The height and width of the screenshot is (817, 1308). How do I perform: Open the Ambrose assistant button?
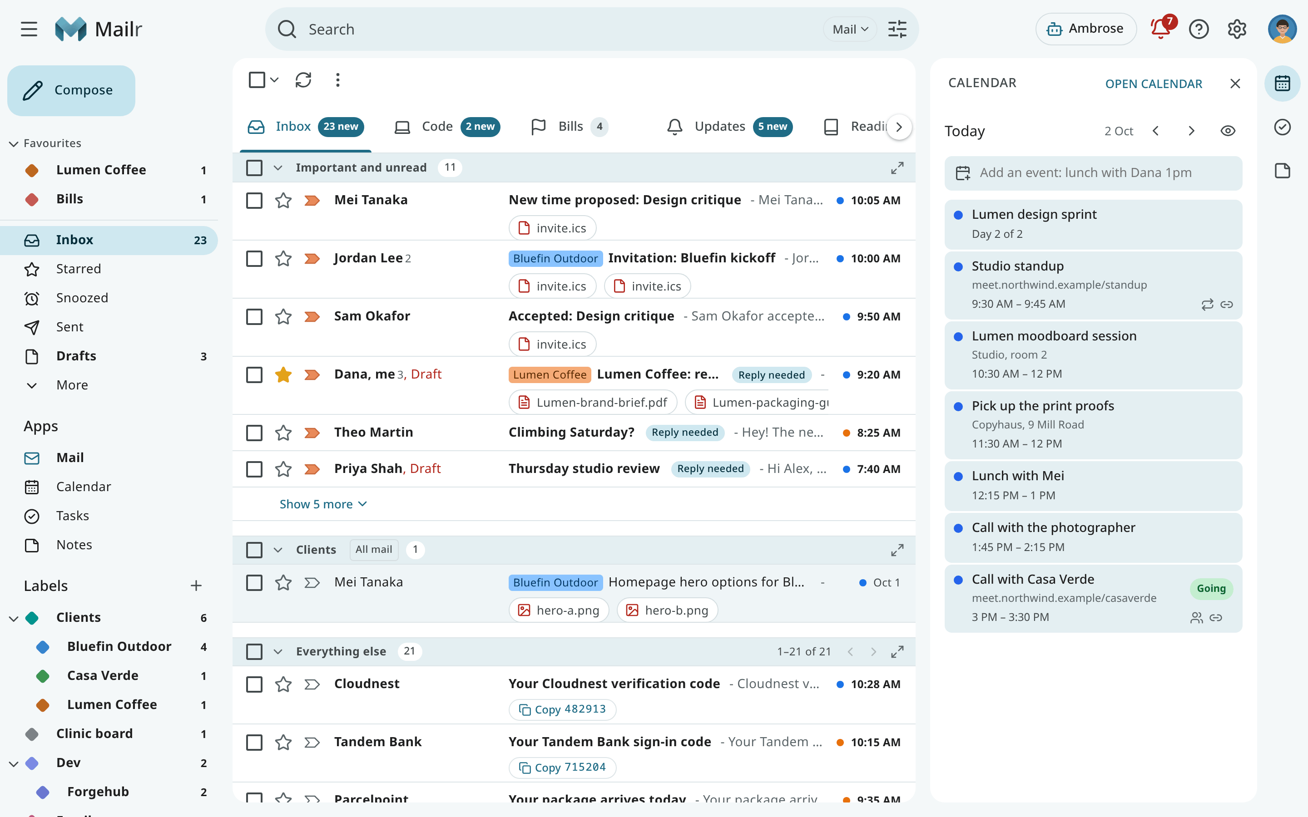[x=1085, y=29]
